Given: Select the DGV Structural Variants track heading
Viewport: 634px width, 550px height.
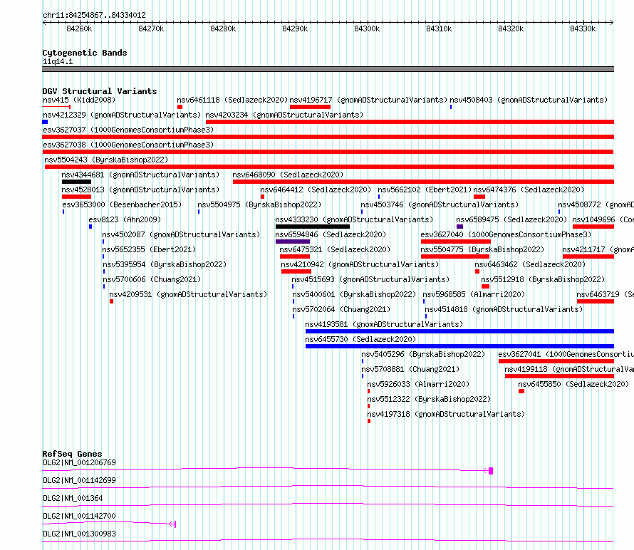Looking at the screenshot, I should coord(100,91).
